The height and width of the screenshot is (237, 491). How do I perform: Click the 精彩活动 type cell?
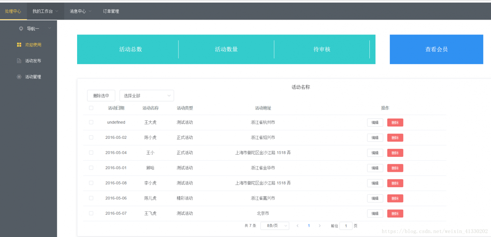[x=185, y=198]
